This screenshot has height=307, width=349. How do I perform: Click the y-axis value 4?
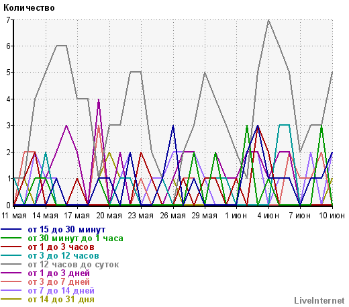pos(8,99)
